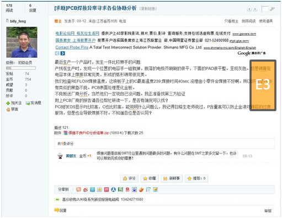Screen dimensions: 282x218
Task: Share via the red tomato icon
Action: tap(141, 189)
